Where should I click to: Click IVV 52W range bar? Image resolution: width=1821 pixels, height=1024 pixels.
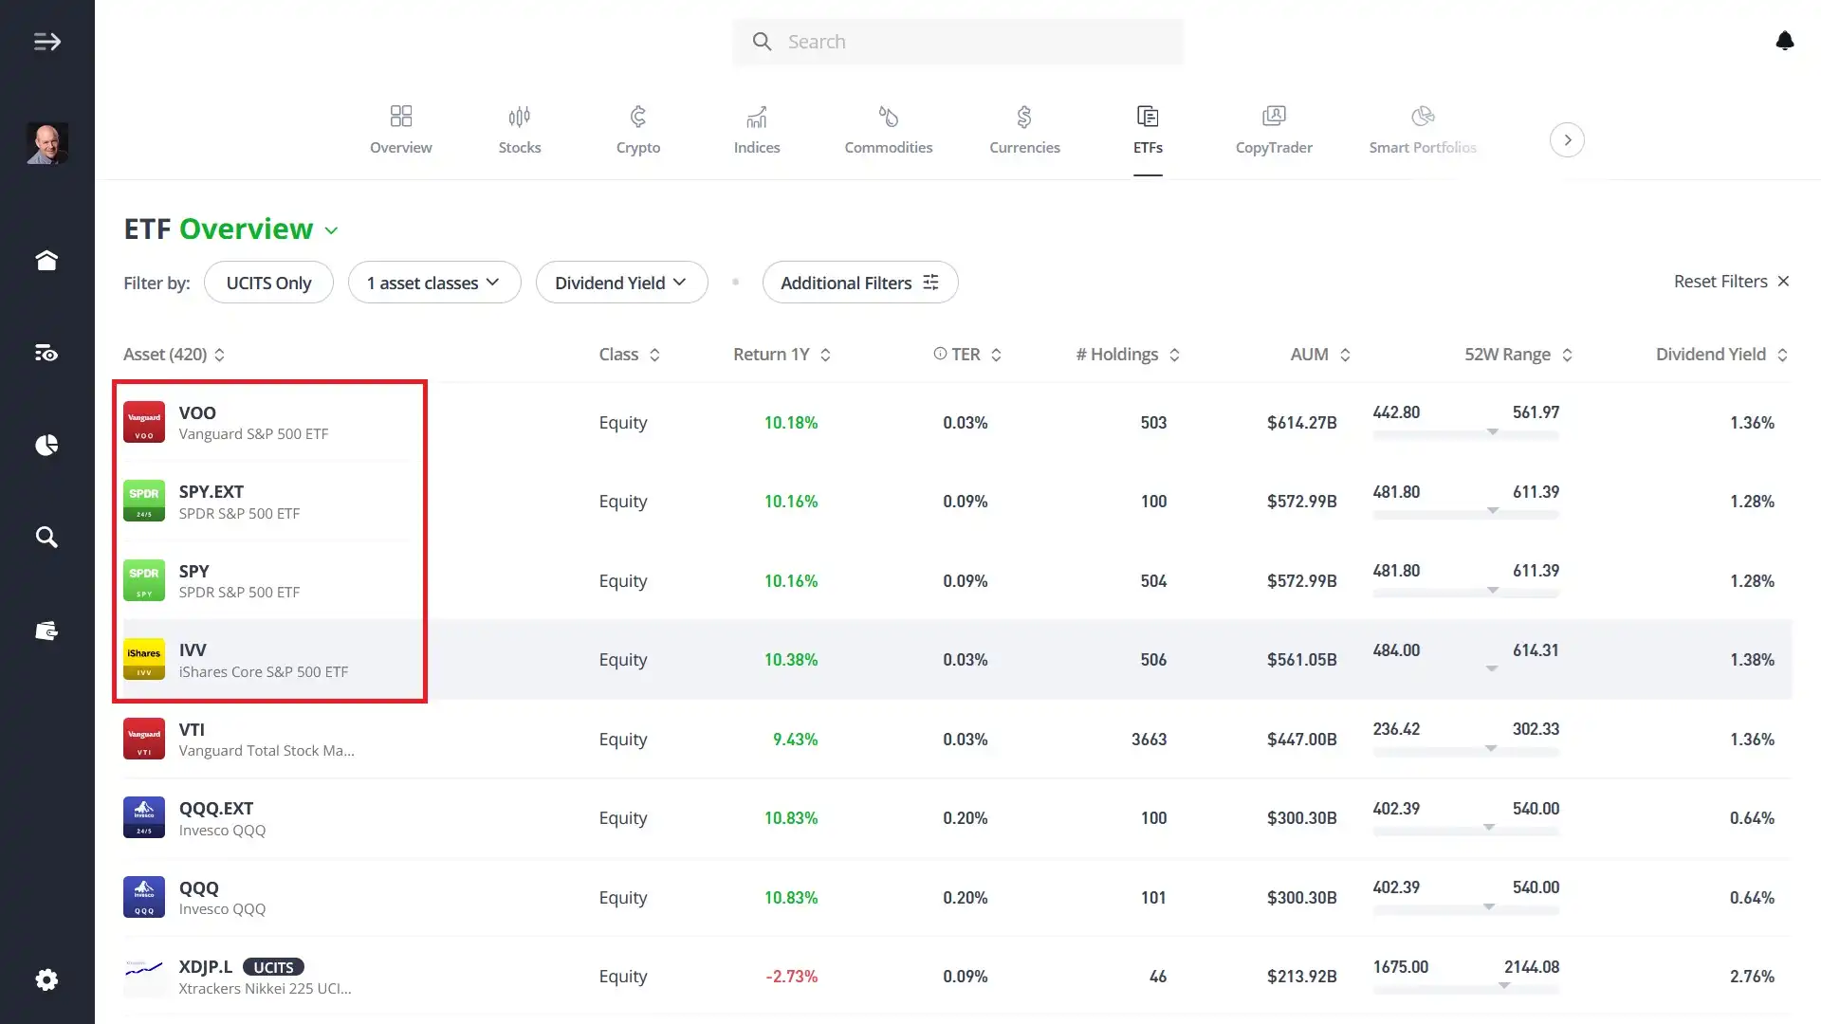click(x=1465, y=671)
